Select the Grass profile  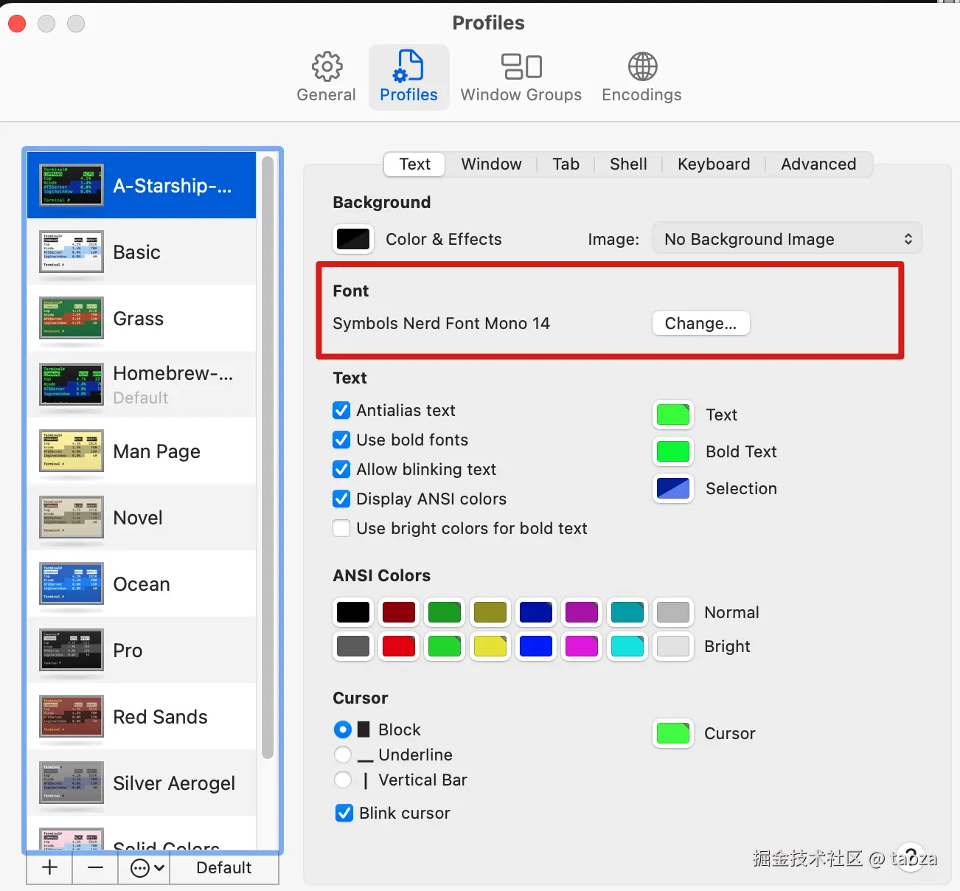(x=139, y=319)
